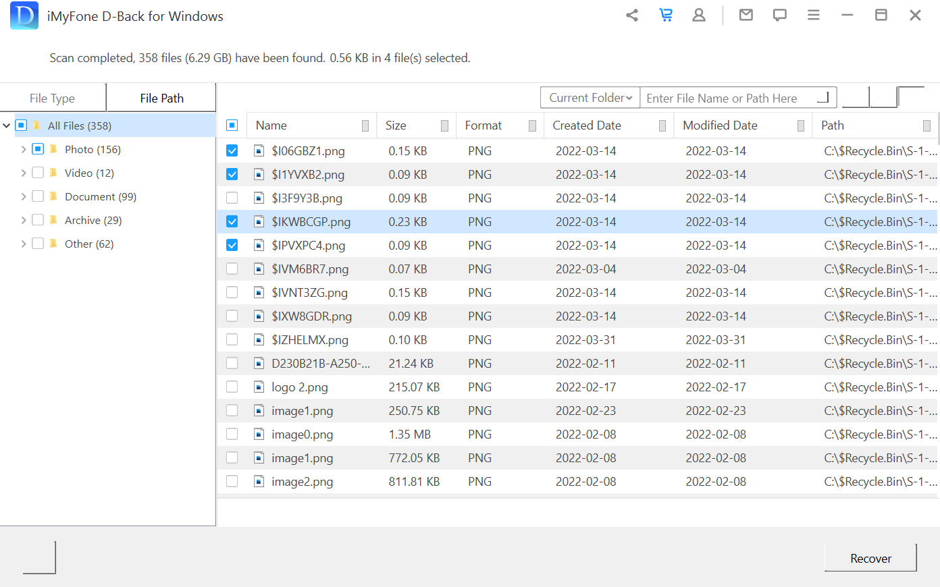Uncheck the $I06GBZ1.png checkbox
The width and height of the screenshot is (940, 587).
(232, 150)
